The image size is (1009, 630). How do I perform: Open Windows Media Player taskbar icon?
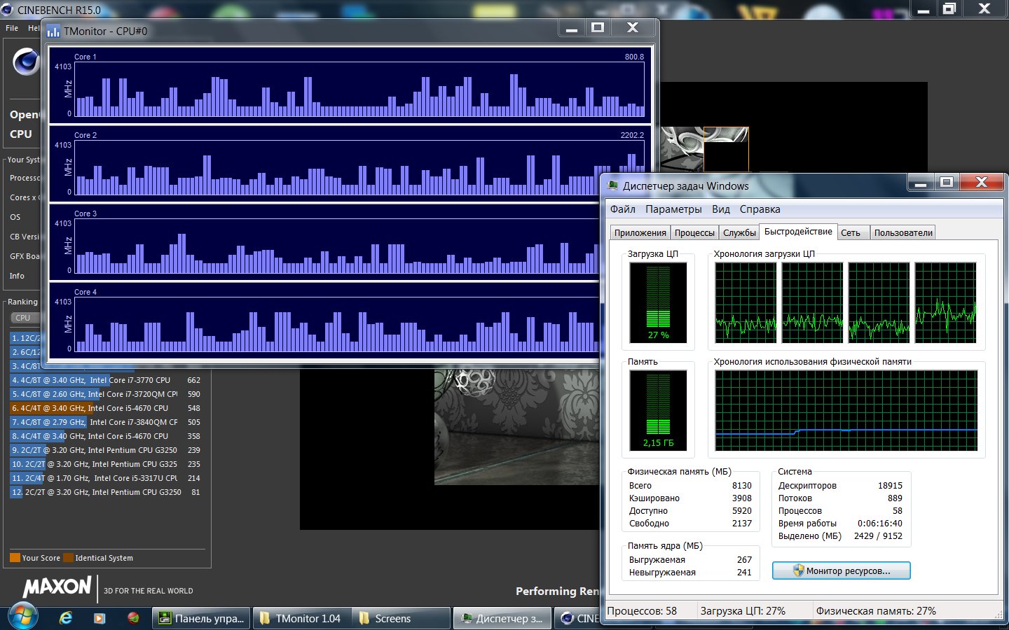pos(99,618)
